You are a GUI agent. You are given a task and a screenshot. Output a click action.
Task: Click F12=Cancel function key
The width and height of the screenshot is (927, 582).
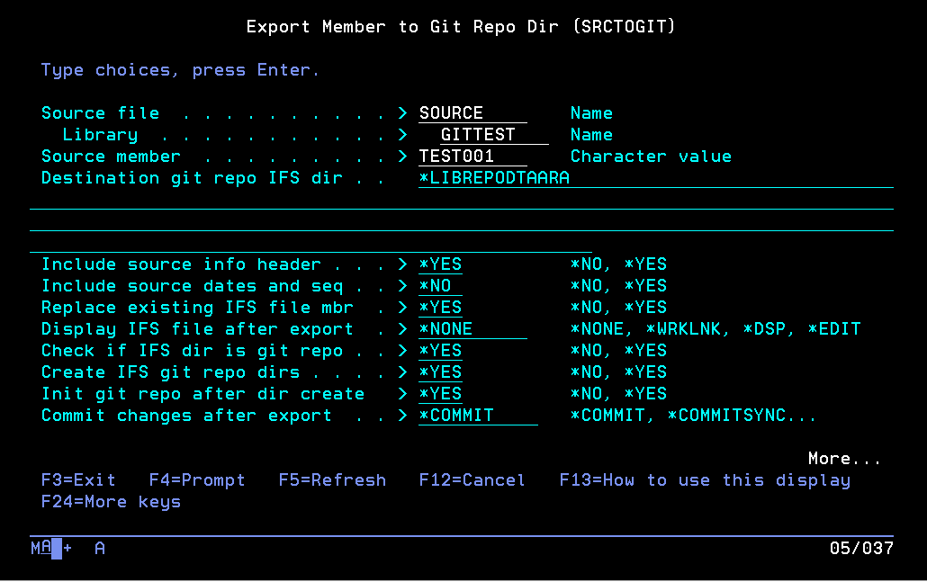(x=472, y=479)
